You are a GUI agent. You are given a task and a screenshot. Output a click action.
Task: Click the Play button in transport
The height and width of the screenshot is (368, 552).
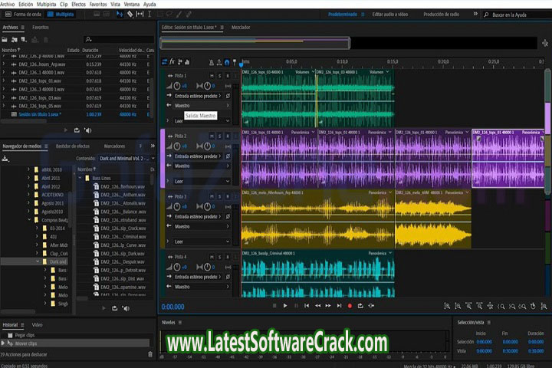pyautogui.click(x=285, y=306)
